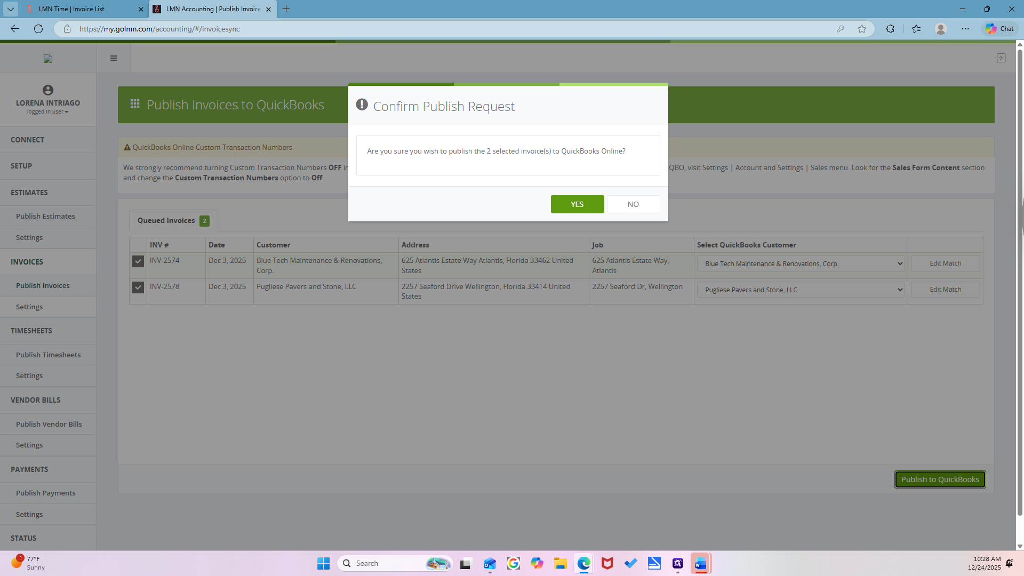1024x576 pixels.
Task: Cancel publish by clicking NO
Action: (633, 204)
